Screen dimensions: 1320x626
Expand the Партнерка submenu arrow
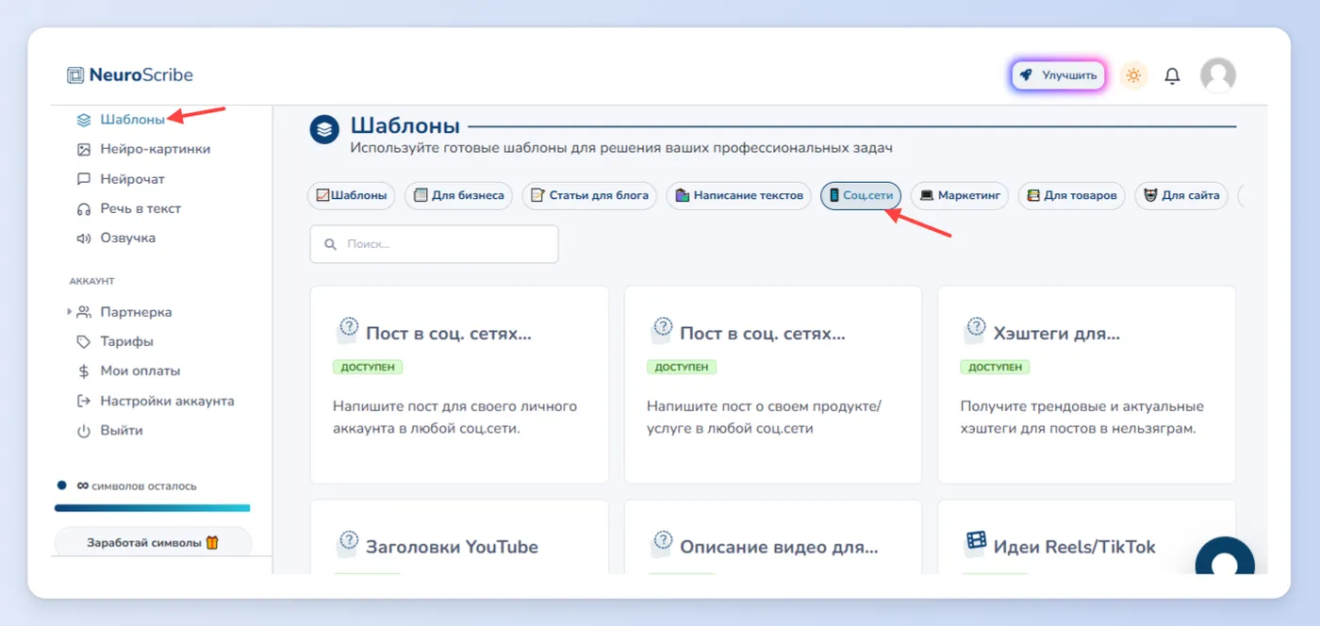tap(69, 312)
